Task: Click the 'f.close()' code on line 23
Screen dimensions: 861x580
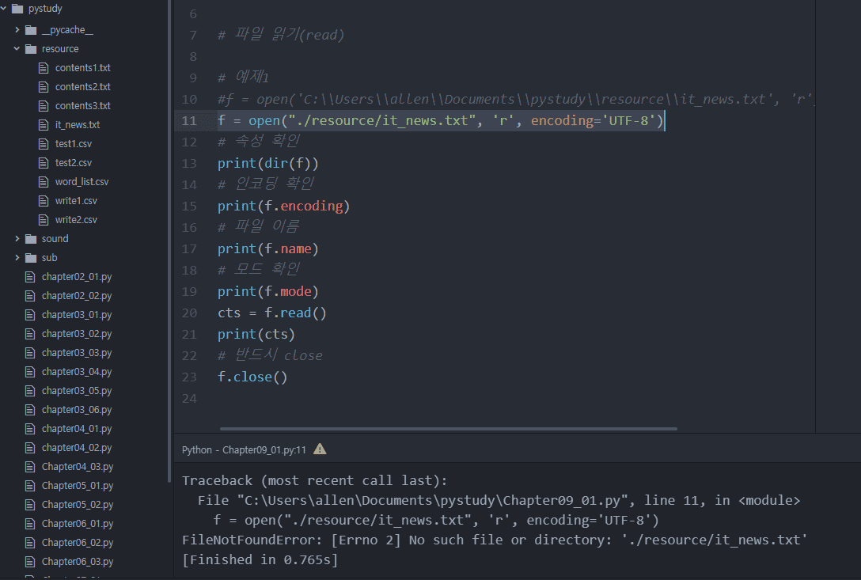Action: coord(252,377)
